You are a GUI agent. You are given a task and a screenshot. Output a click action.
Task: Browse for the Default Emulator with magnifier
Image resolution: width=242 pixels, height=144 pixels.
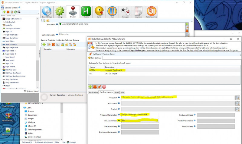coord(188,35)
